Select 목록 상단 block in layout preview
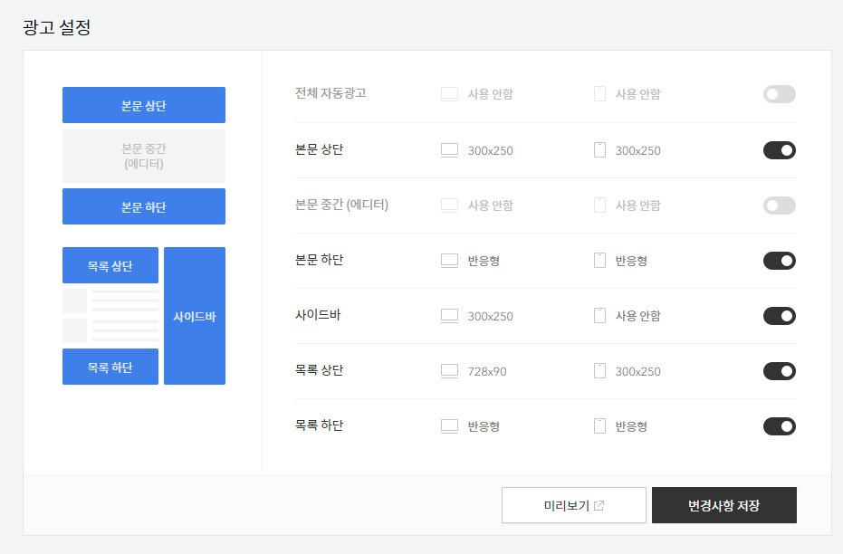 click(110, 265)
